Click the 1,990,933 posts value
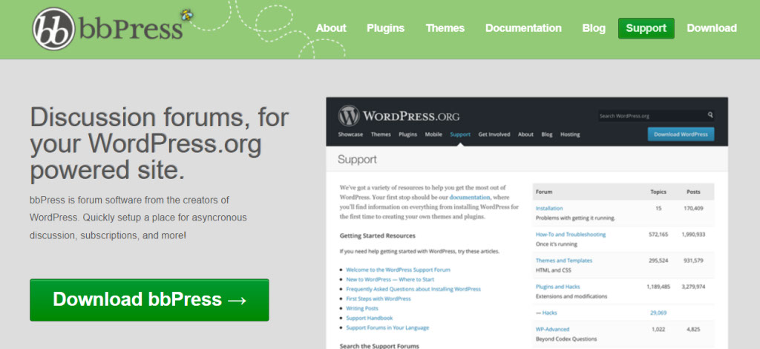Image resolution: width=760 pixels, height=349 pixels. (693, 234)
